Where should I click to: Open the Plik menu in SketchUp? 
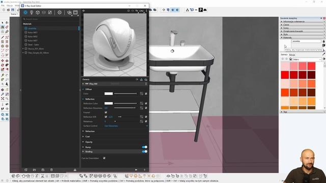pos(3,6)
